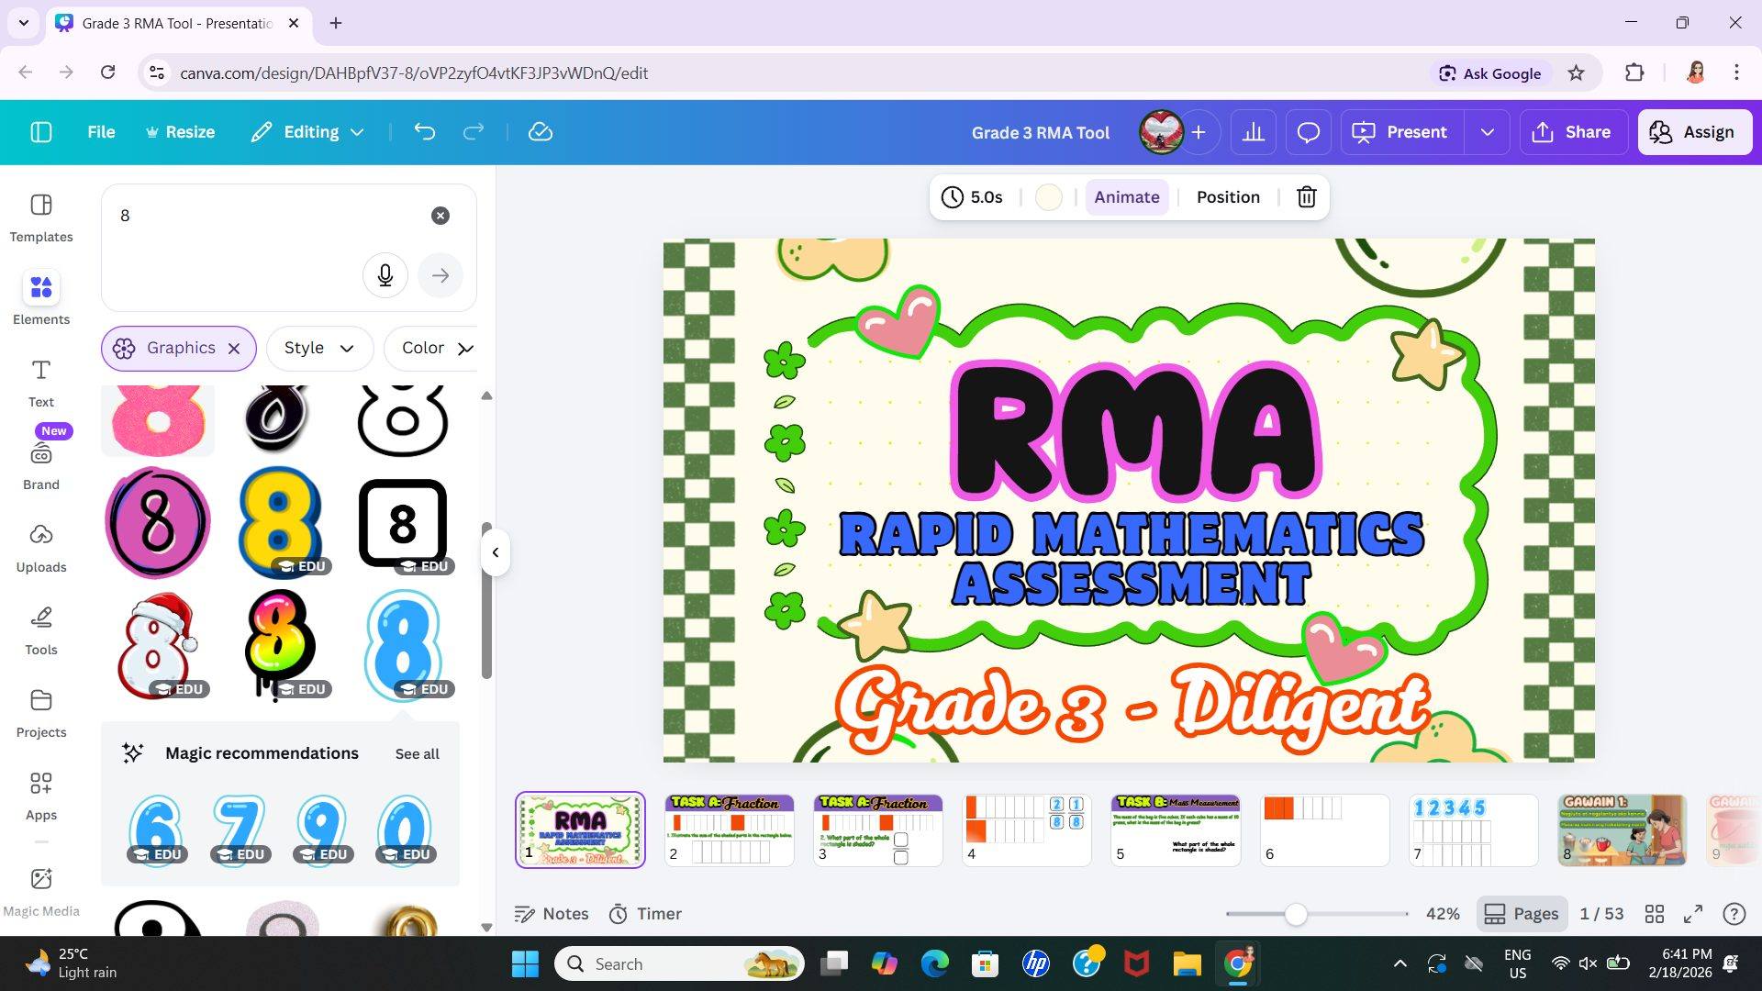Open File Explorer on taskbar
1762x991 pixels.
tap(1187, 963)
